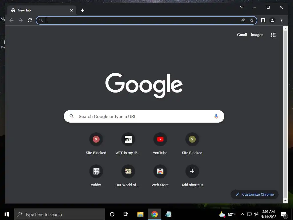
Task: Start voice search with microphone icon
Action: point(216,116)
